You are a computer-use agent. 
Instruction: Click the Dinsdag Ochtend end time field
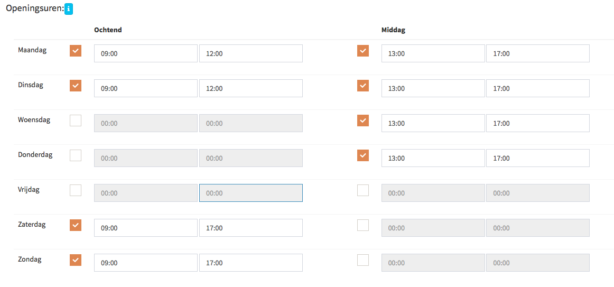[250, 88]
